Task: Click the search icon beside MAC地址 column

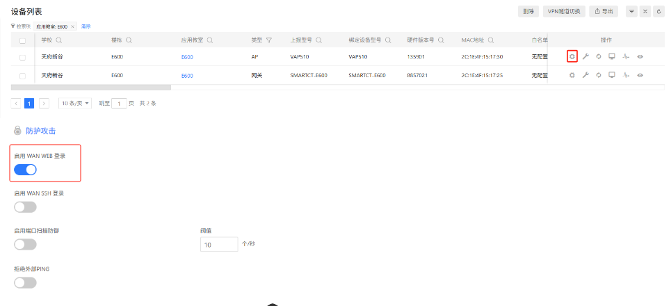Action: click(x=492, y=40)
